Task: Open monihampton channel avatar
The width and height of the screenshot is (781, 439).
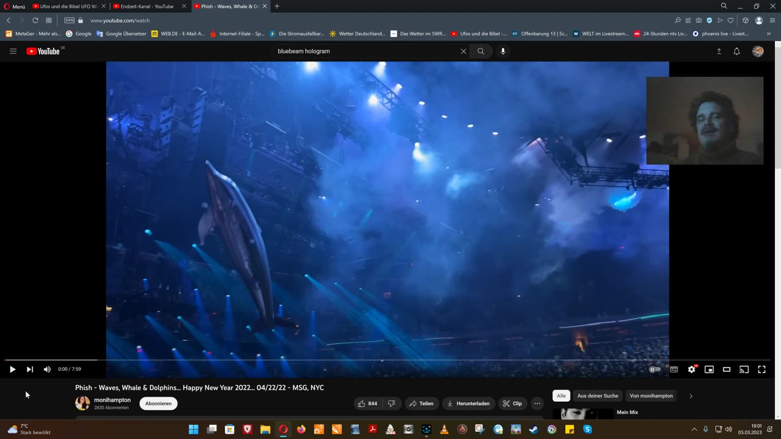Action: tap(82, 403)
